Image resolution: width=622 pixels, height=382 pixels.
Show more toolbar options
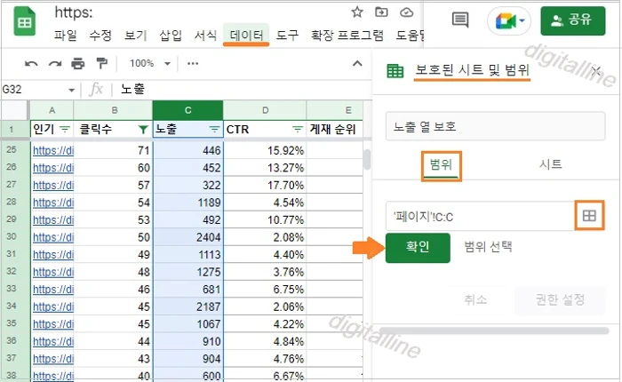pyautogui.click(x=193, y=63)
